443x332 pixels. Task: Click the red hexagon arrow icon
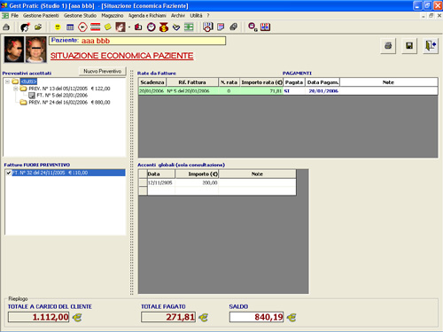coord(82,27)
